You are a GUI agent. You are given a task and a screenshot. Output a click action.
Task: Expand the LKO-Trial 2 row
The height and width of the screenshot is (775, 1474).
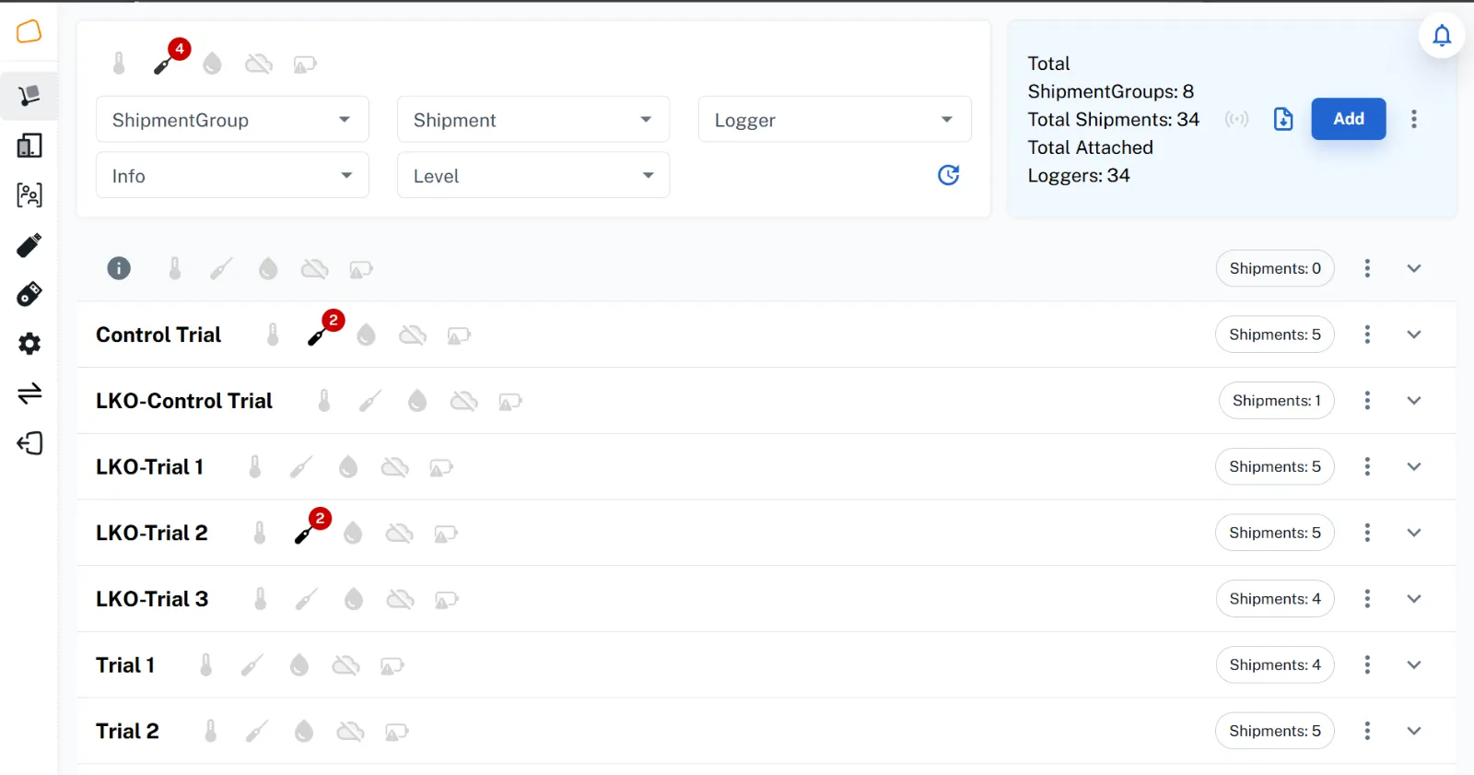coord(1414,533)
